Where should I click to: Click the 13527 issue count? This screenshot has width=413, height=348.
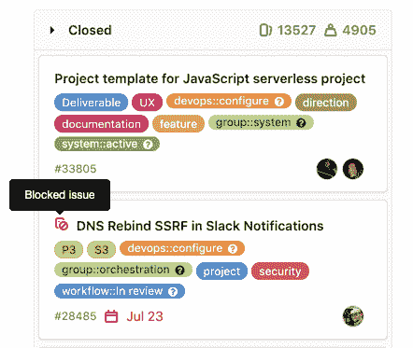click(296, 30)
